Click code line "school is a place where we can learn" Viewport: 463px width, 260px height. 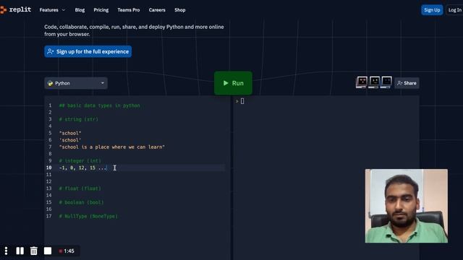pyautogui.click(x=112, y=147)
